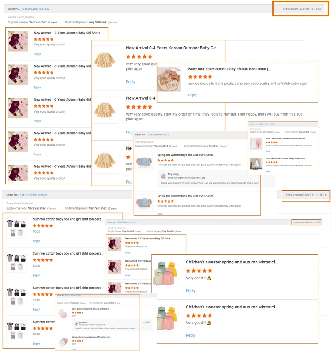Reply to first Korean Outdoor Baby Girl review

click(x=130, y=82)
